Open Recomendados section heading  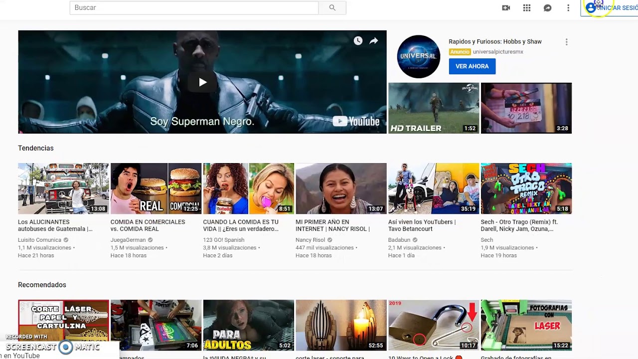(x=42, y=285)
